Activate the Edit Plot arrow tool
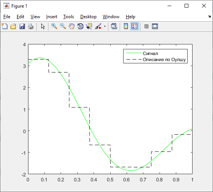This screenshot has height=192, width=213. point(43,26)
